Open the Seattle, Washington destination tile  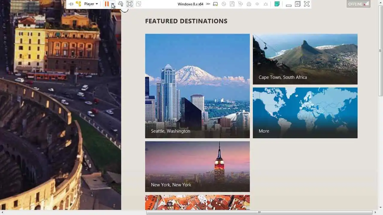pos(197,86)
